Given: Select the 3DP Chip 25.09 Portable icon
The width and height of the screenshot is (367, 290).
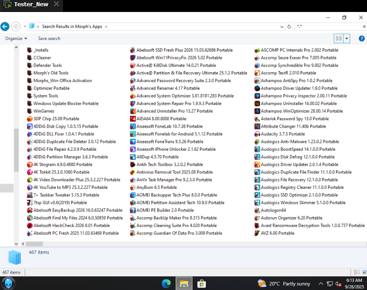Looking at the screenshot, I should [30, 119].
